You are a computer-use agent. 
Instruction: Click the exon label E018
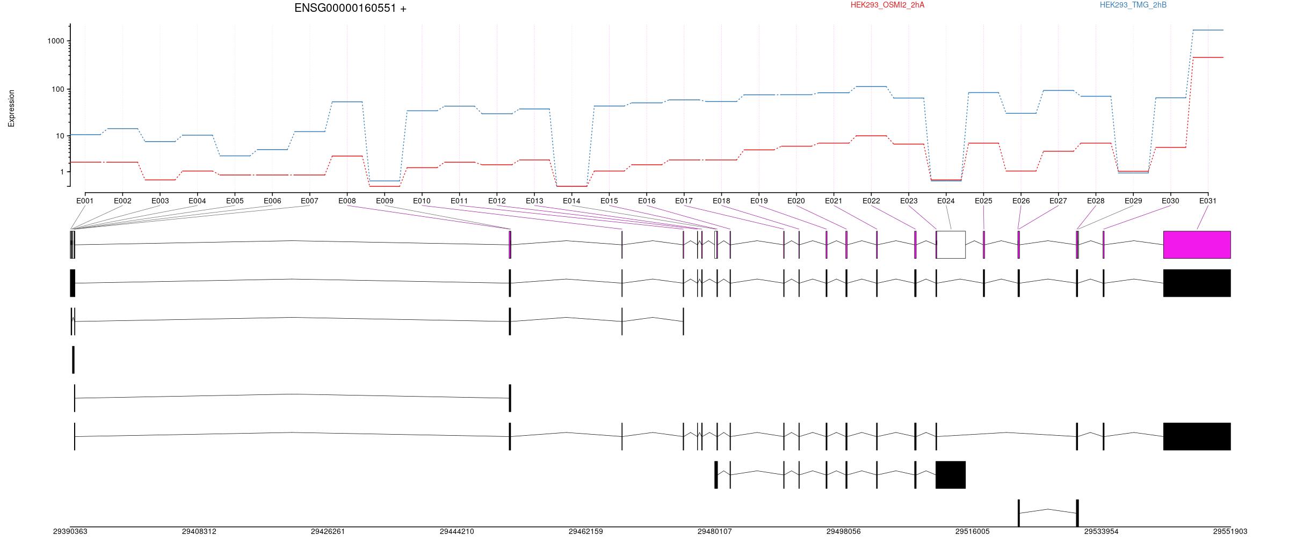(x=721, y=201)
